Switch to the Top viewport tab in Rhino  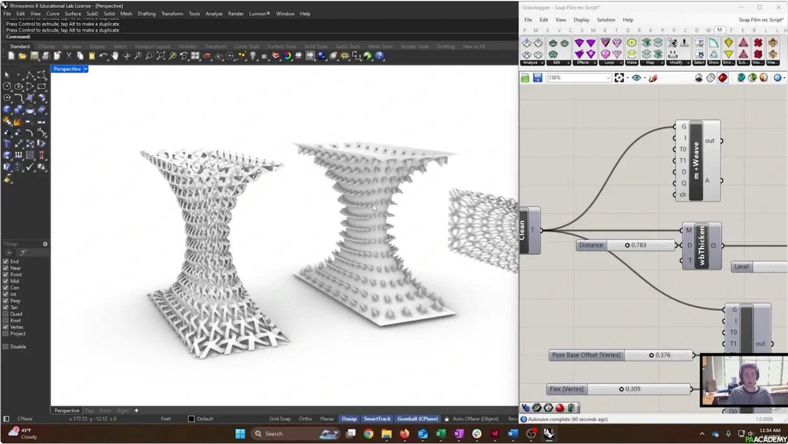click(89, 411)
